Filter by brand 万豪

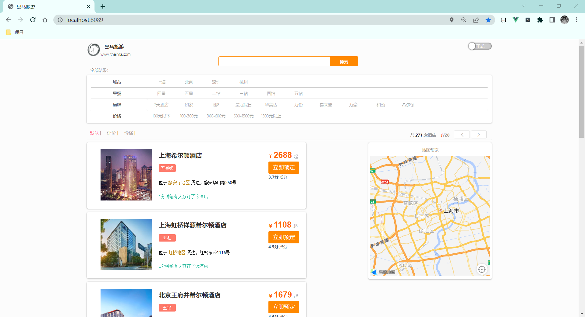coord(353,105)
